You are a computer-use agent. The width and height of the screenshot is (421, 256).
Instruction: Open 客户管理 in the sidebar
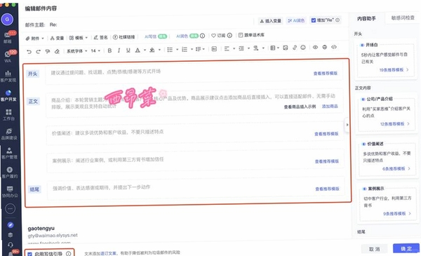(9, 153)
